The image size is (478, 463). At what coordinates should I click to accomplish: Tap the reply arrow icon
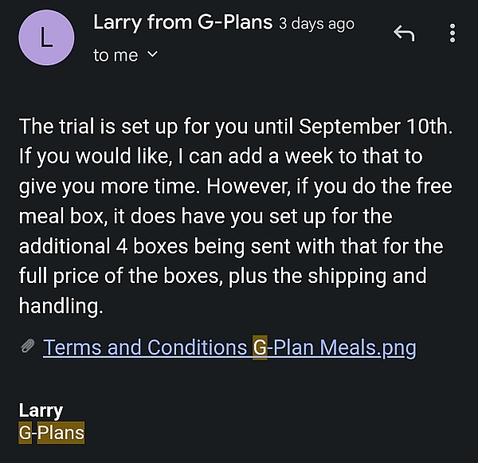coord(404,33)
